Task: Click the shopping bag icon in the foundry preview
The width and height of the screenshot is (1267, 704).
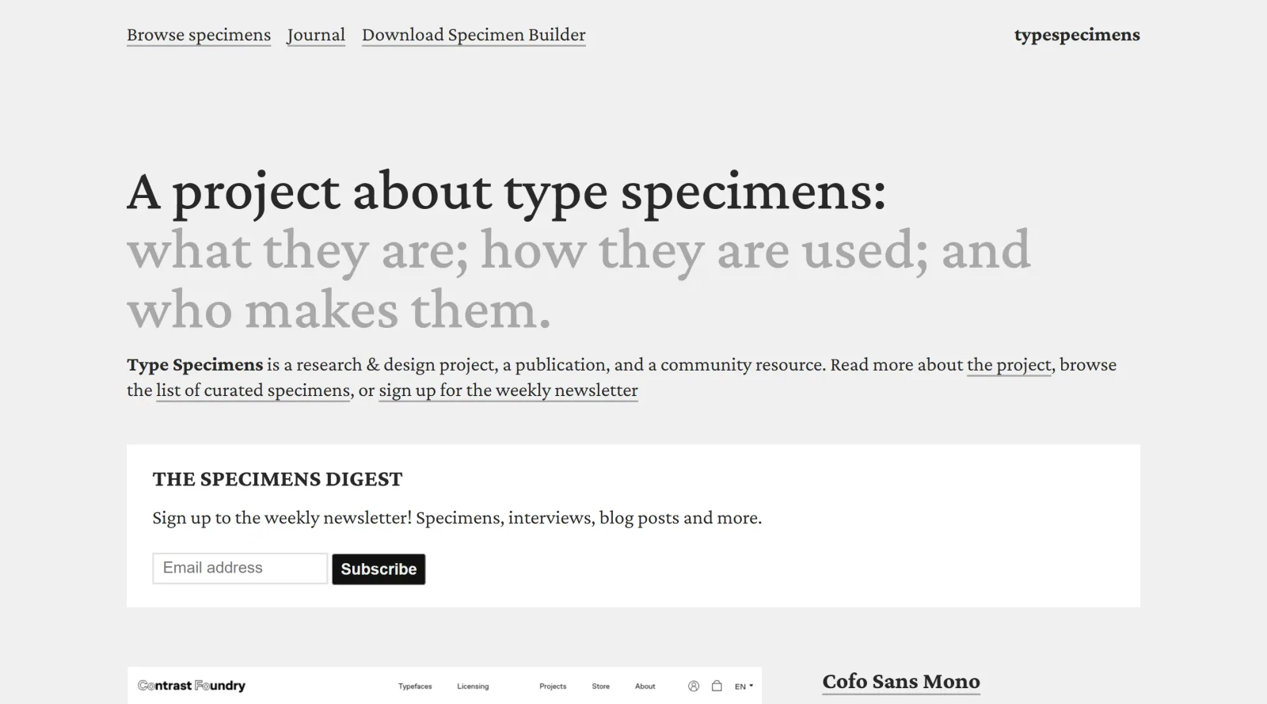Action: pyautogui.click(x=716, y=686)
